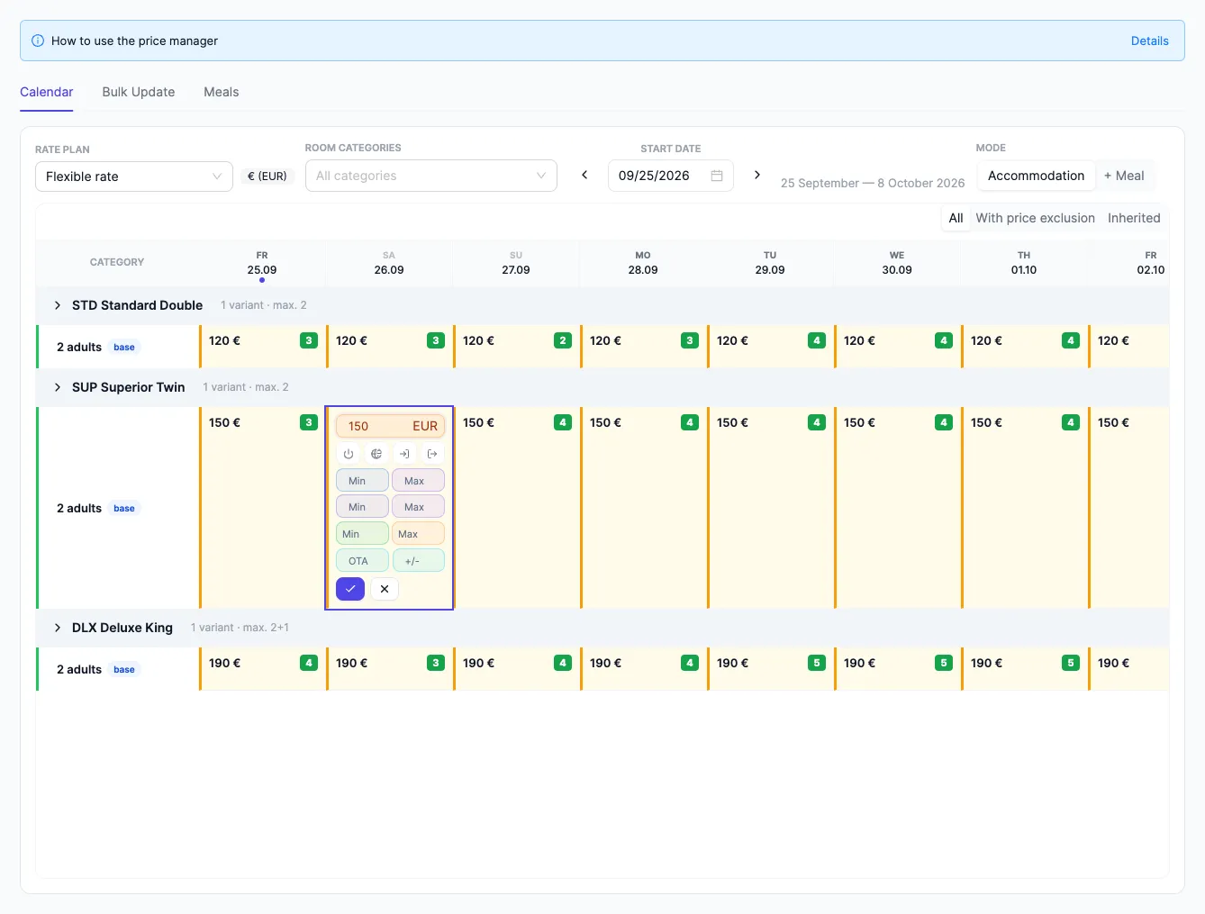This screenshot has height=914, width=1205.
Task: Click the blue Min field in price editor
Action: click(x=362, y=480)
